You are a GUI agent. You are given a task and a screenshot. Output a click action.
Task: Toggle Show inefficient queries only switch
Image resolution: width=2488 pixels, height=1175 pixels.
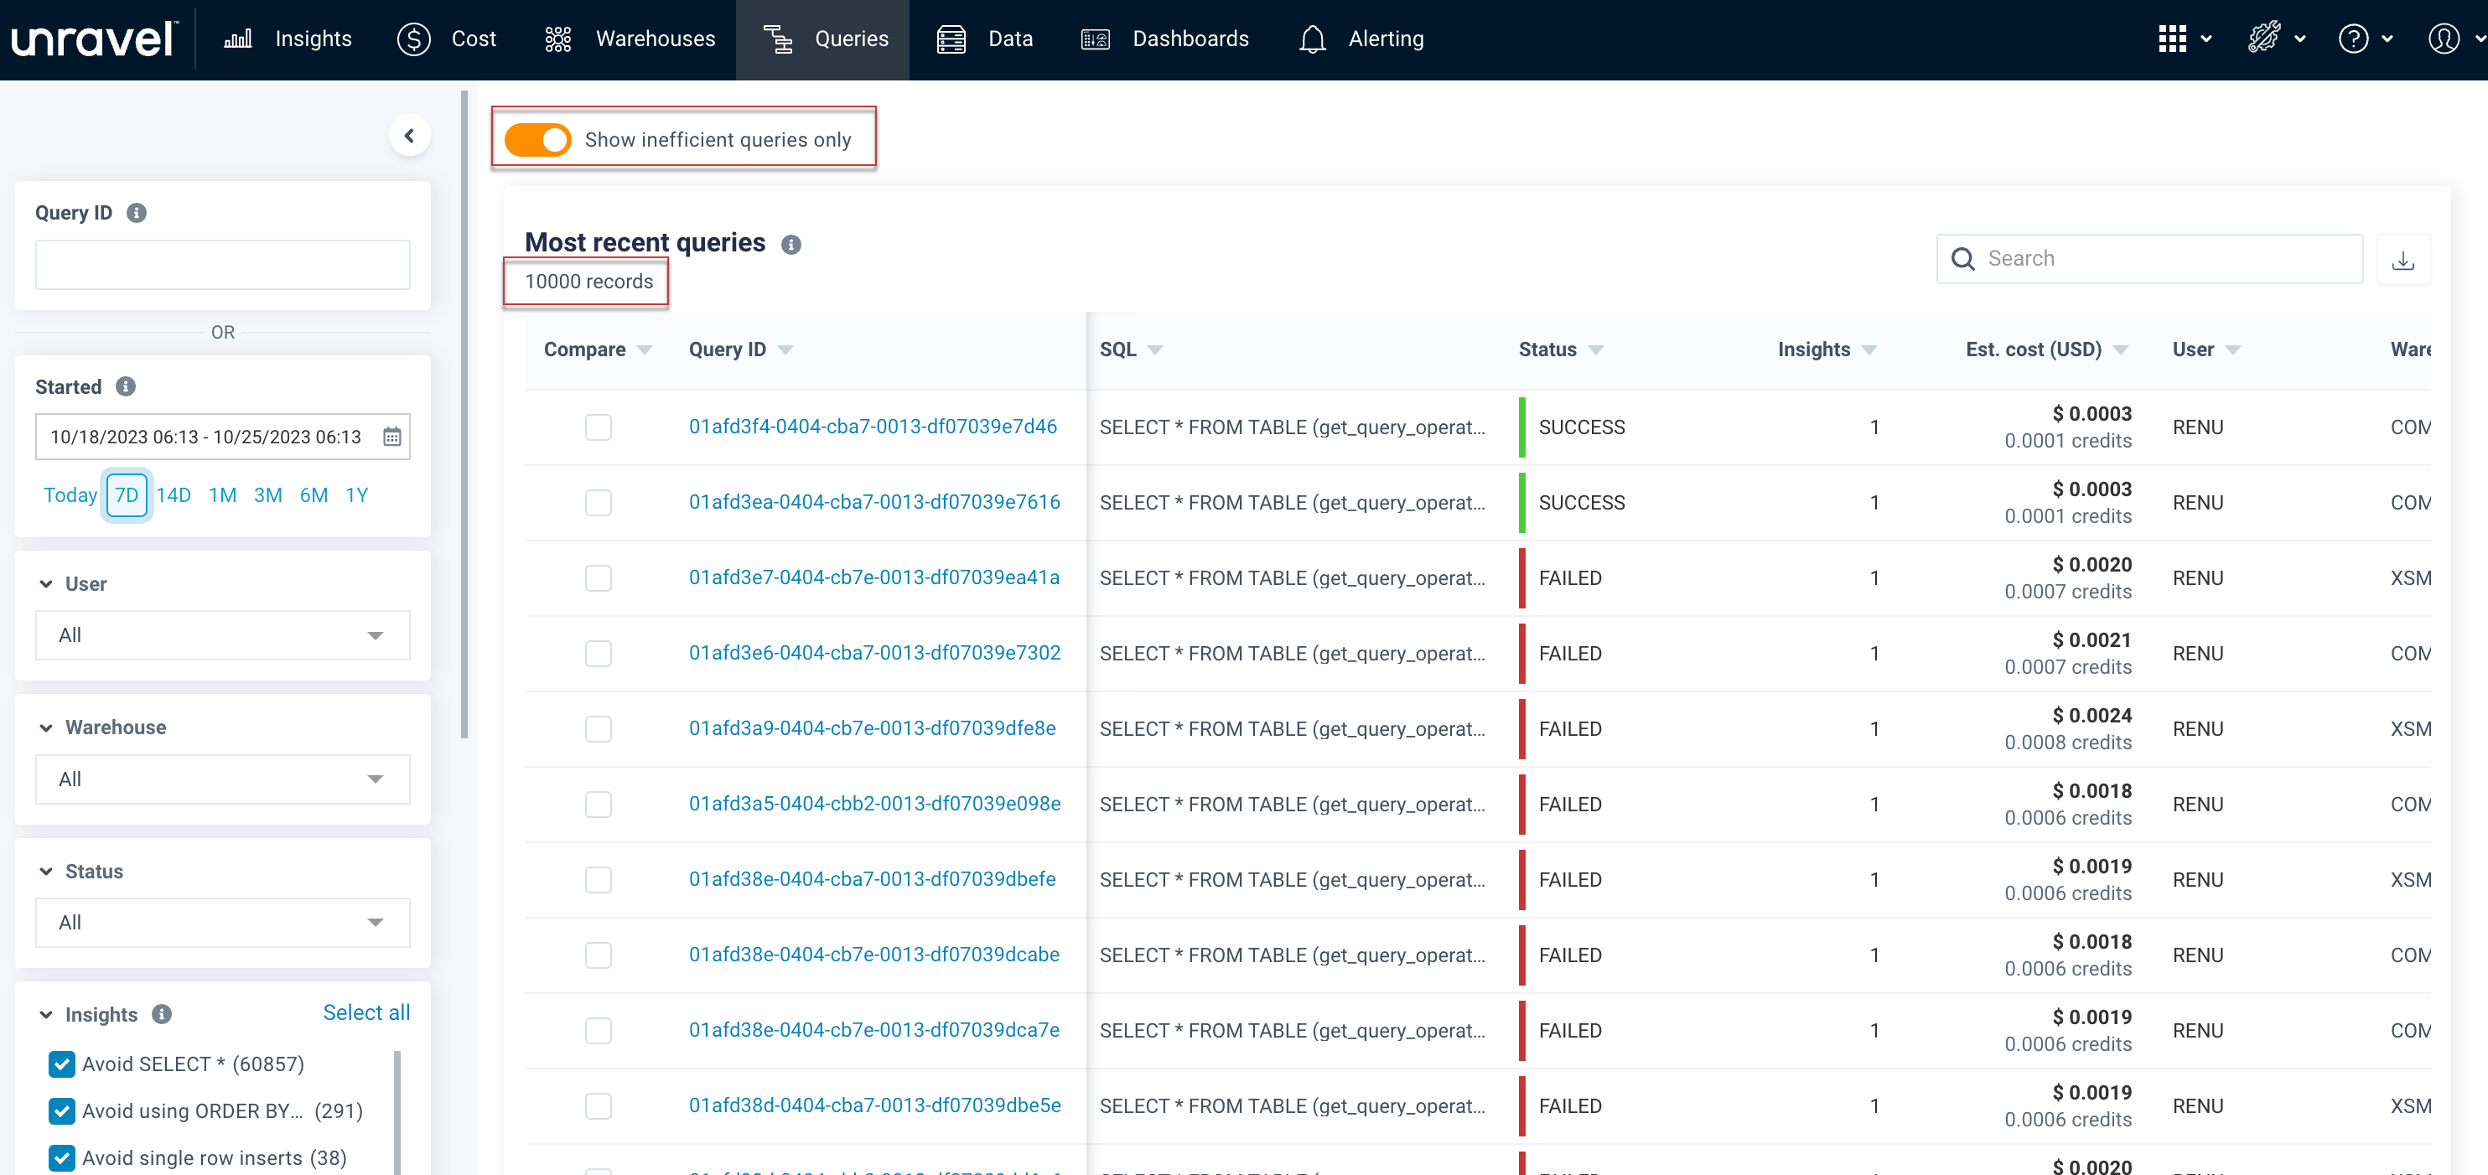[539, 140]
